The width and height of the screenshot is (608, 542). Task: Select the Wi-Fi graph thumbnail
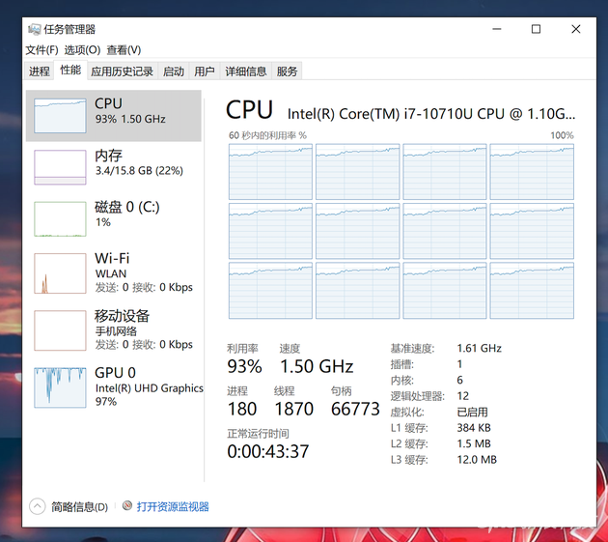tap(60, 273)
